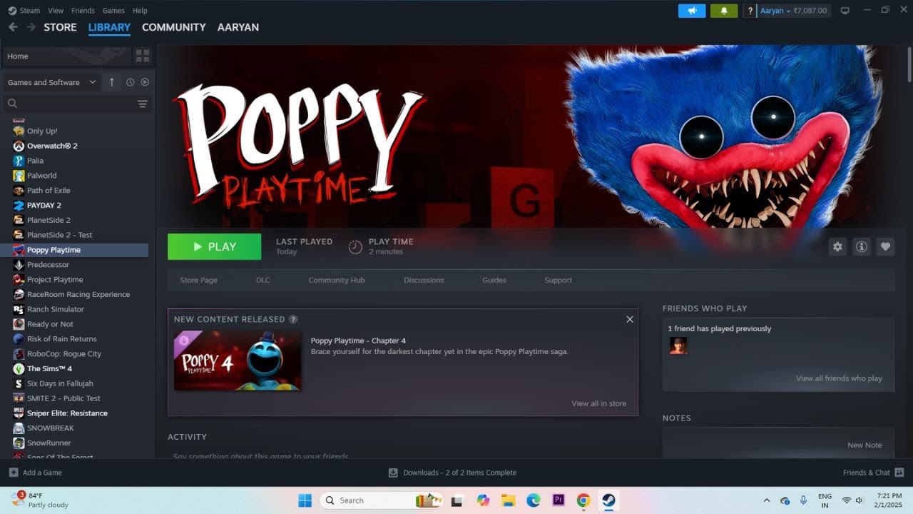Image resolution: width=913 pixels, height=514 pixels.
Task: Open Google Chrome from the taskbar
Action: [x=583, y=500]
